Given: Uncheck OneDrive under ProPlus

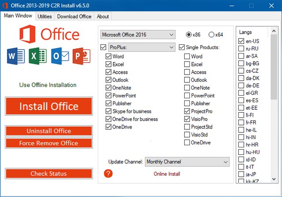Looking at the screenshot, I should (108, 127).
